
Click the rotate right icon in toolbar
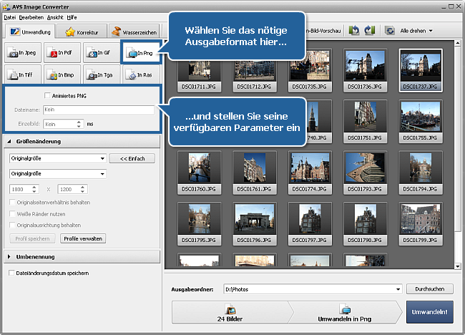(x=370, y=31)
